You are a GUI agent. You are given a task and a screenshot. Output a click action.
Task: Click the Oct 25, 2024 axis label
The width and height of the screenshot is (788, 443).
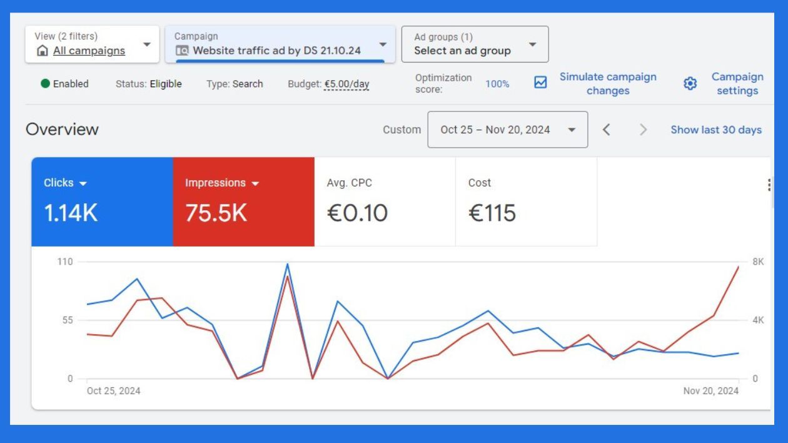point(113,391)
